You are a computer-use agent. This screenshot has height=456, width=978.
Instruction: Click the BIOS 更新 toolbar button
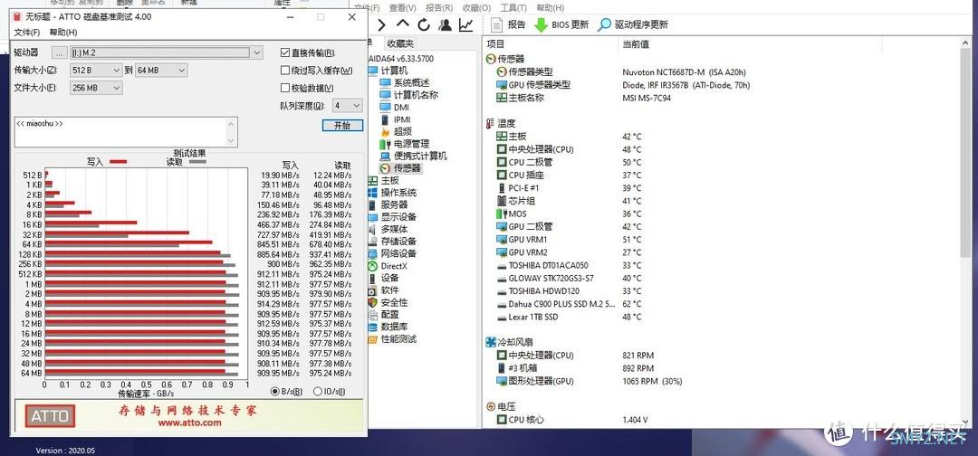[561, 25]
